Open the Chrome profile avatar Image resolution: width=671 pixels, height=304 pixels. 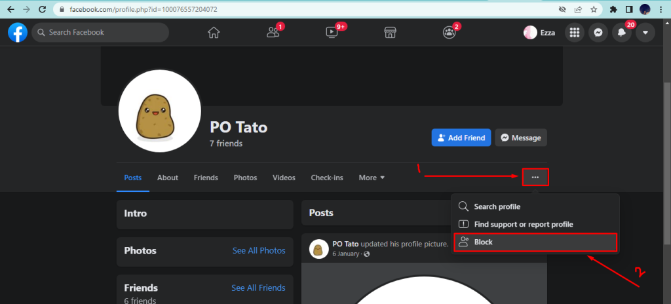pyautogui.click(x=645, y=9)
